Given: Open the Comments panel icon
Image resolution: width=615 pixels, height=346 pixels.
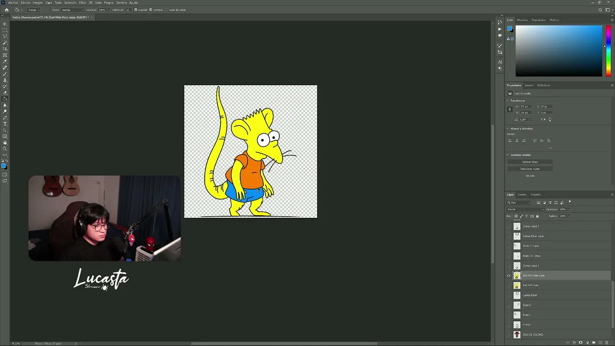Looking at the screenshot, I should pyautogui.click(x=500, y=36).
